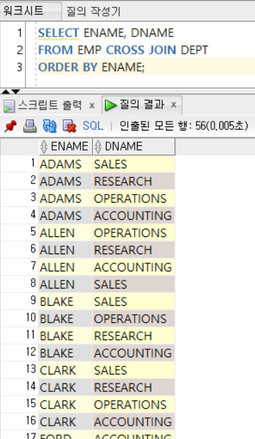Select the ACCOUNTING cell in row 4

(x=133, y=216)
